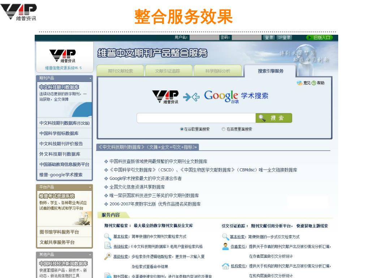Click the magnifier icon for 基本检索 under 引文引证追踪

(x=225, y=237)
